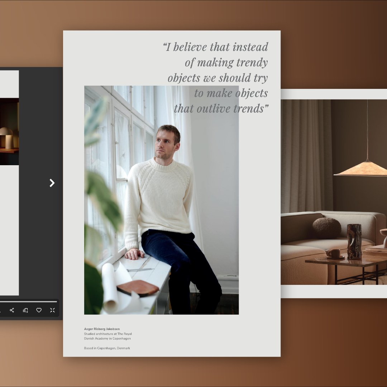Add publication to stack using the plus icon

(25, 310)
